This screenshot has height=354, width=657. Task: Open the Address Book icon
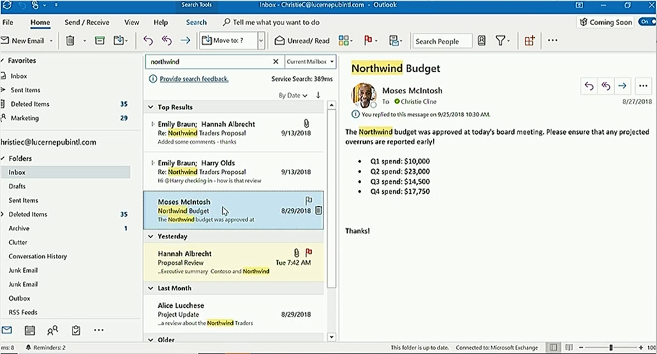(482, 40)
